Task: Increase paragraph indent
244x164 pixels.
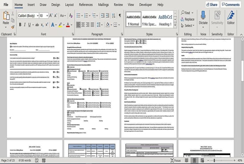Action: click(107, 16)
